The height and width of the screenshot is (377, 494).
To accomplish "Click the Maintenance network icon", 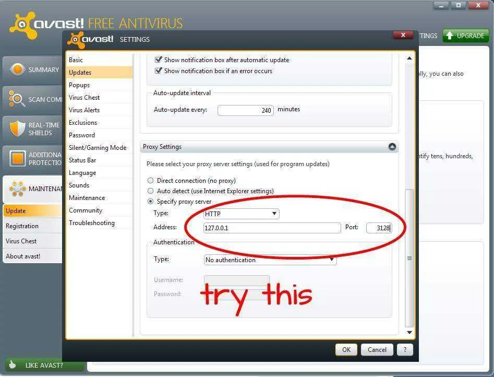I will 17,188.
